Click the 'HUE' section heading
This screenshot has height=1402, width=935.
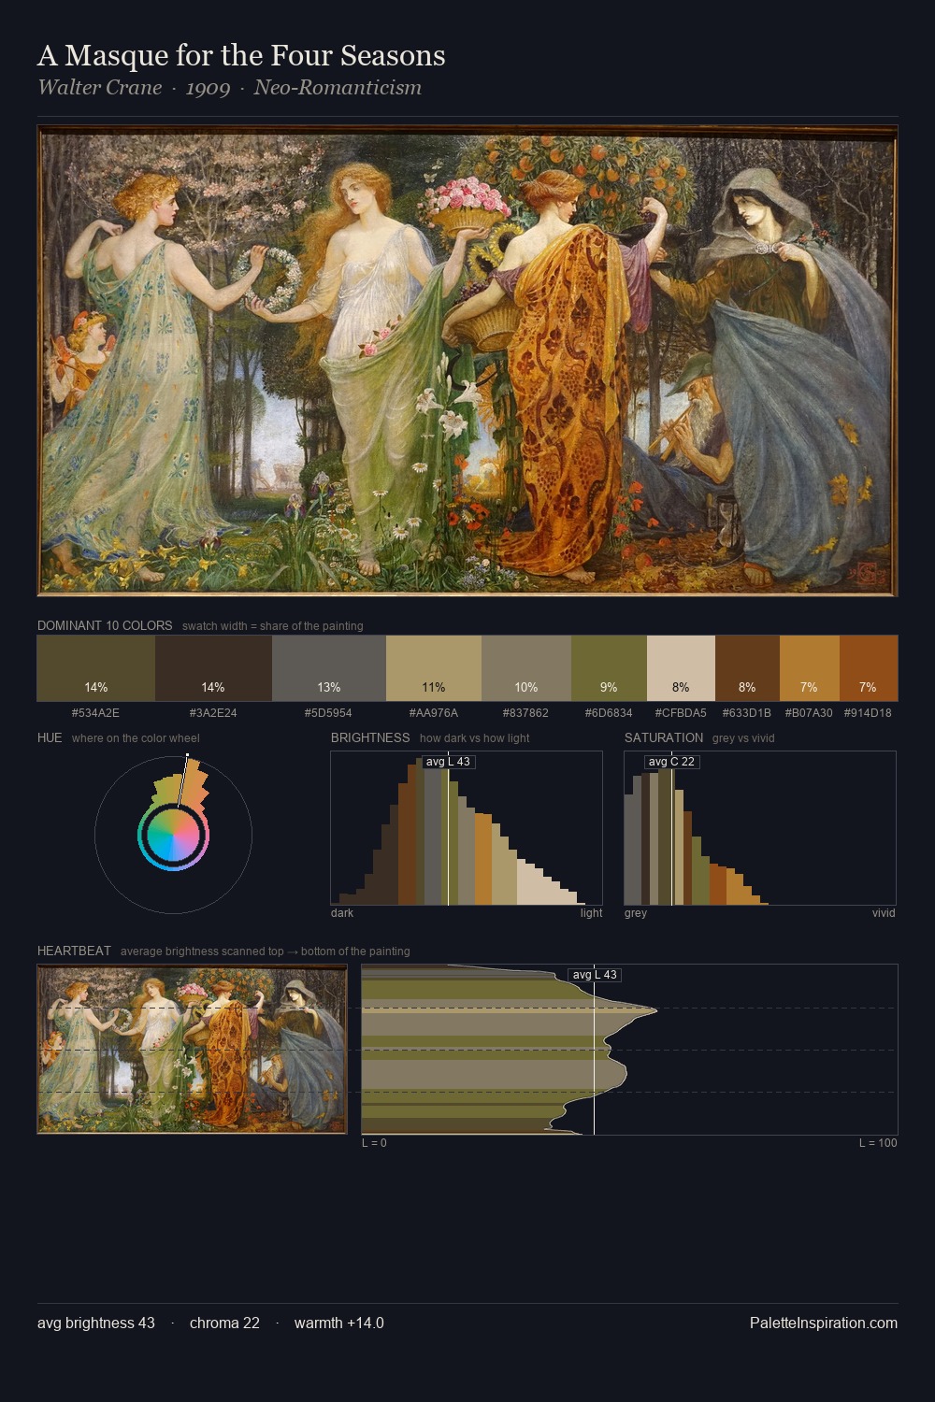tap(50, 737)
